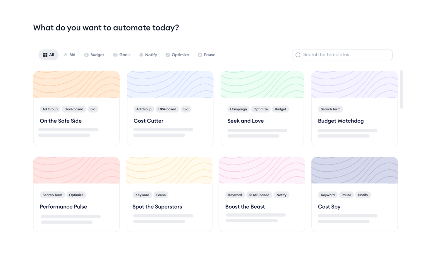Select the Performance Pulse red banner
This screenshot has height=257, width=431.
tap(76, 170)
